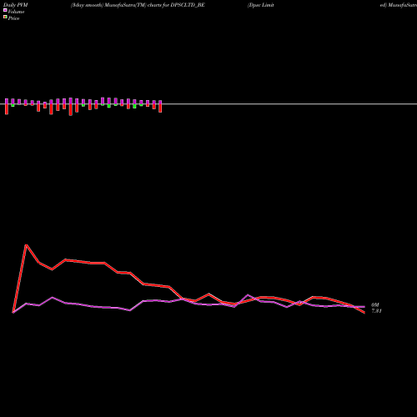Click the '(Dpsc Limit' header text

pos(261,5)
